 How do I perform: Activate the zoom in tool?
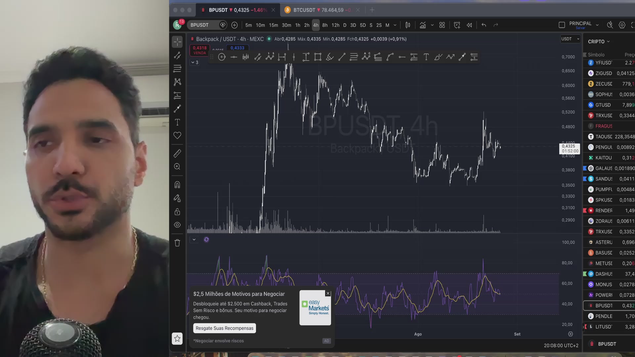click(177, 167)
